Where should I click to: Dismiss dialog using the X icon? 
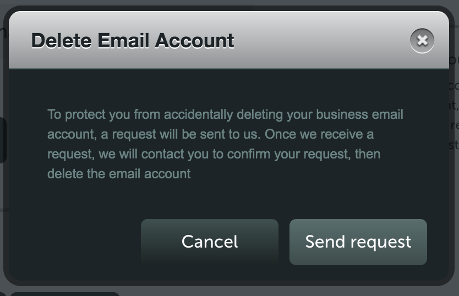click(x=422, y=41)
